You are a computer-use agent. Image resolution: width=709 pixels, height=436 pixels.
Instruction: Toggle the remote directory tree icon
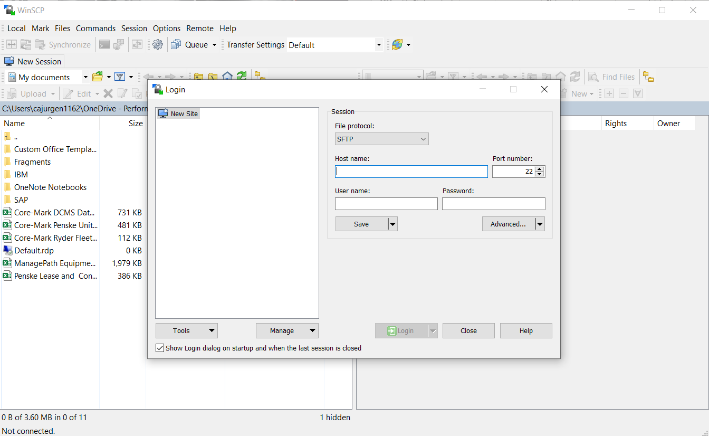coord(648,77)
